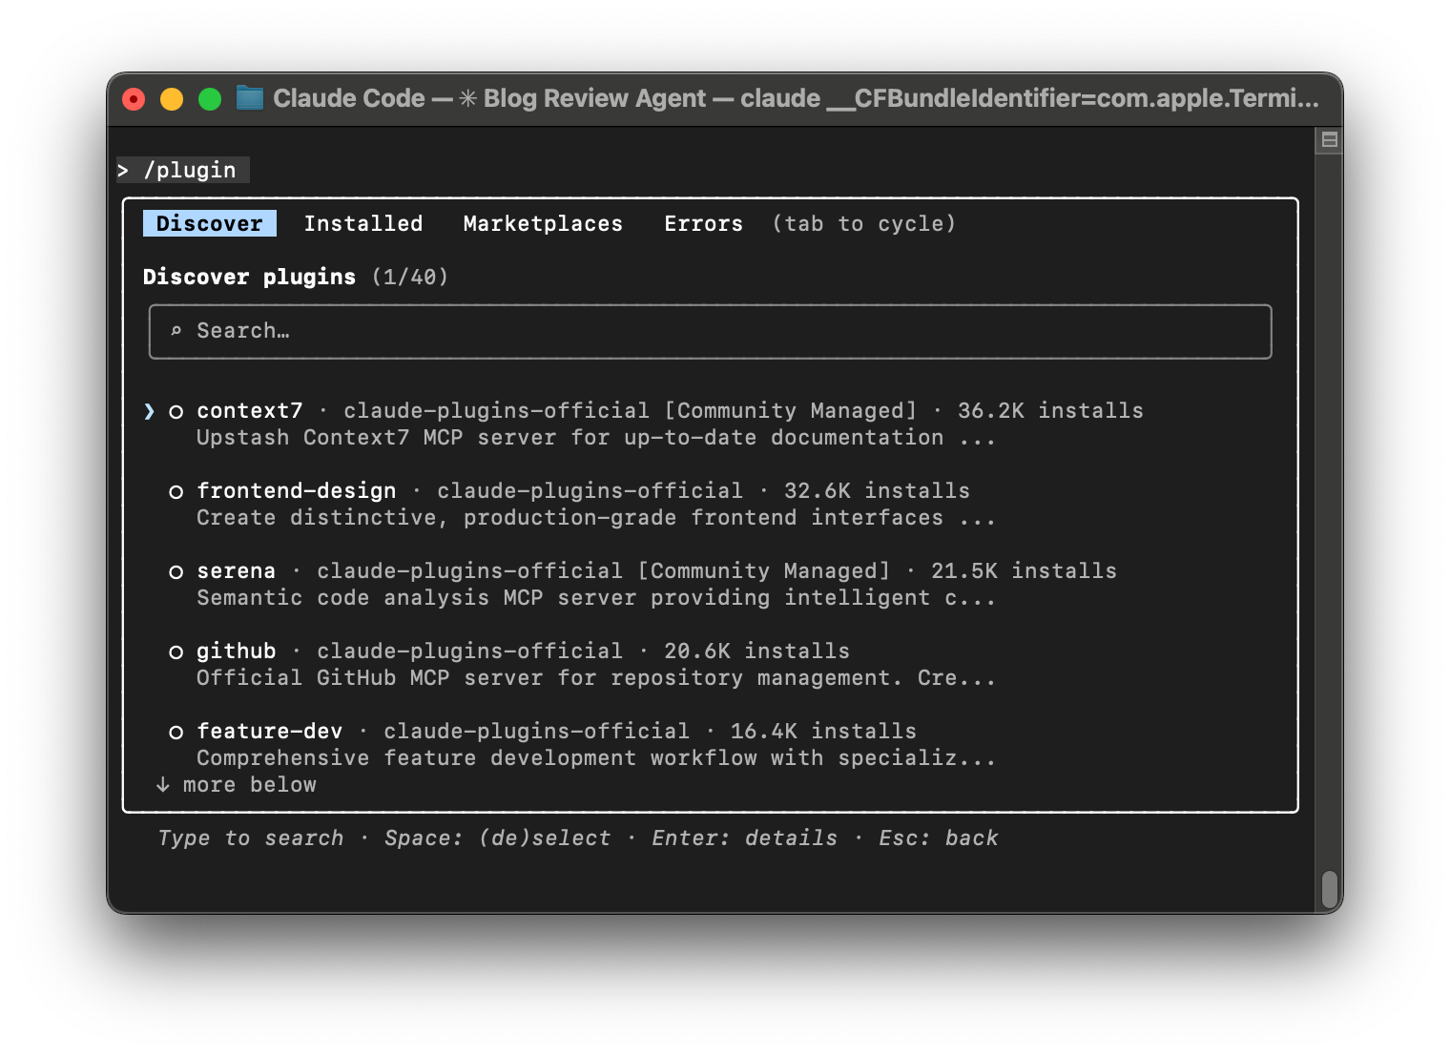Select the Discover tab
The height and width of the screenshot is (1055, 1450).
209,223
